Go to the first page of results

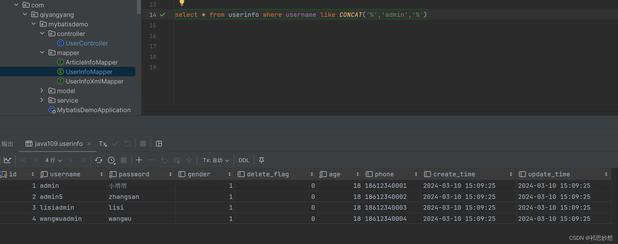point(23,160)
